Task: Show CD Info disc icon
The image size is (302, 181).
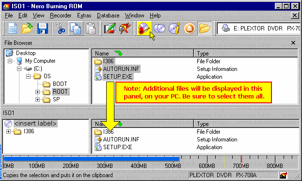Action: (x=175, y=29)
